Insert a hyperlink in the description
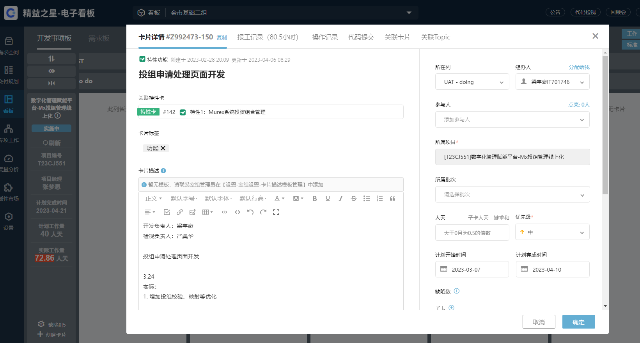 (180, 212)
